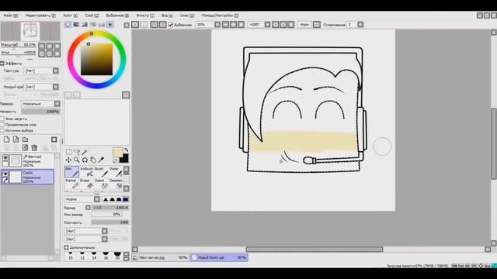
Task: Open the wet edge effect dropdown
Action: pos(41,87)
